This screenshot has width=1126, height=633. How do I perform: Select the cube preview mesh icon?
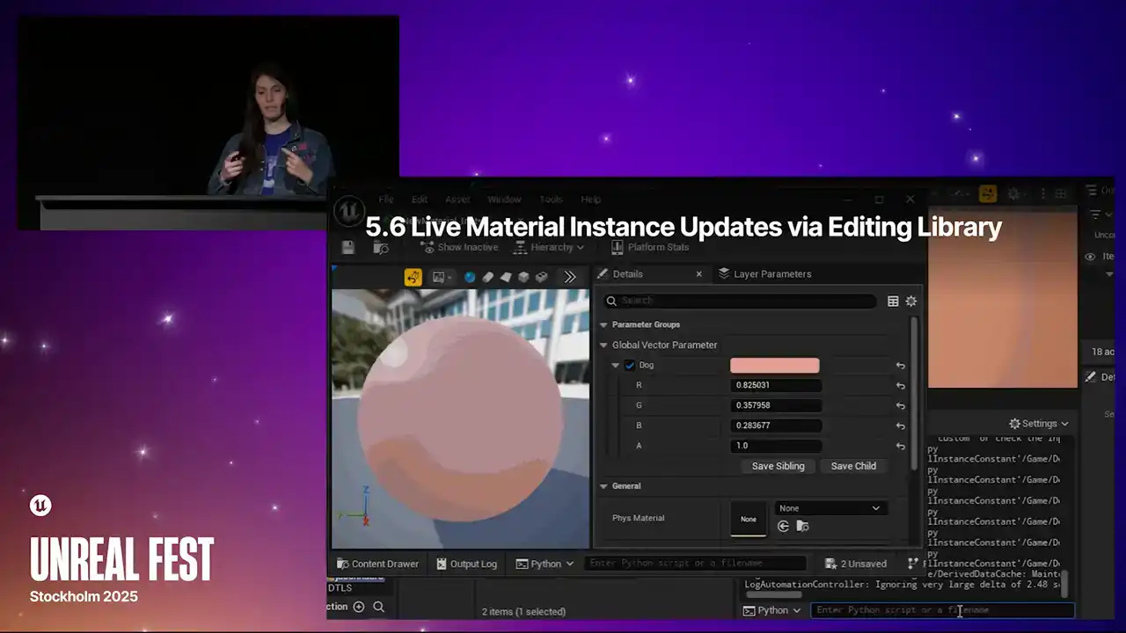point(523,277)
